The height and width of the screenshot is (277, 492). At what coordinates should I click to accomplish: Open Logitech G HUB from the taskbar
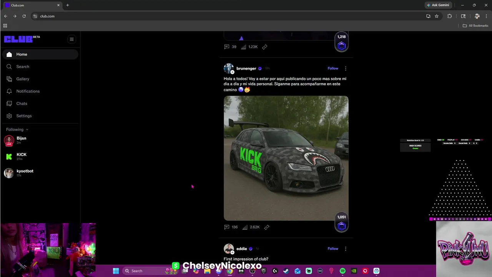tap(275, 271)
